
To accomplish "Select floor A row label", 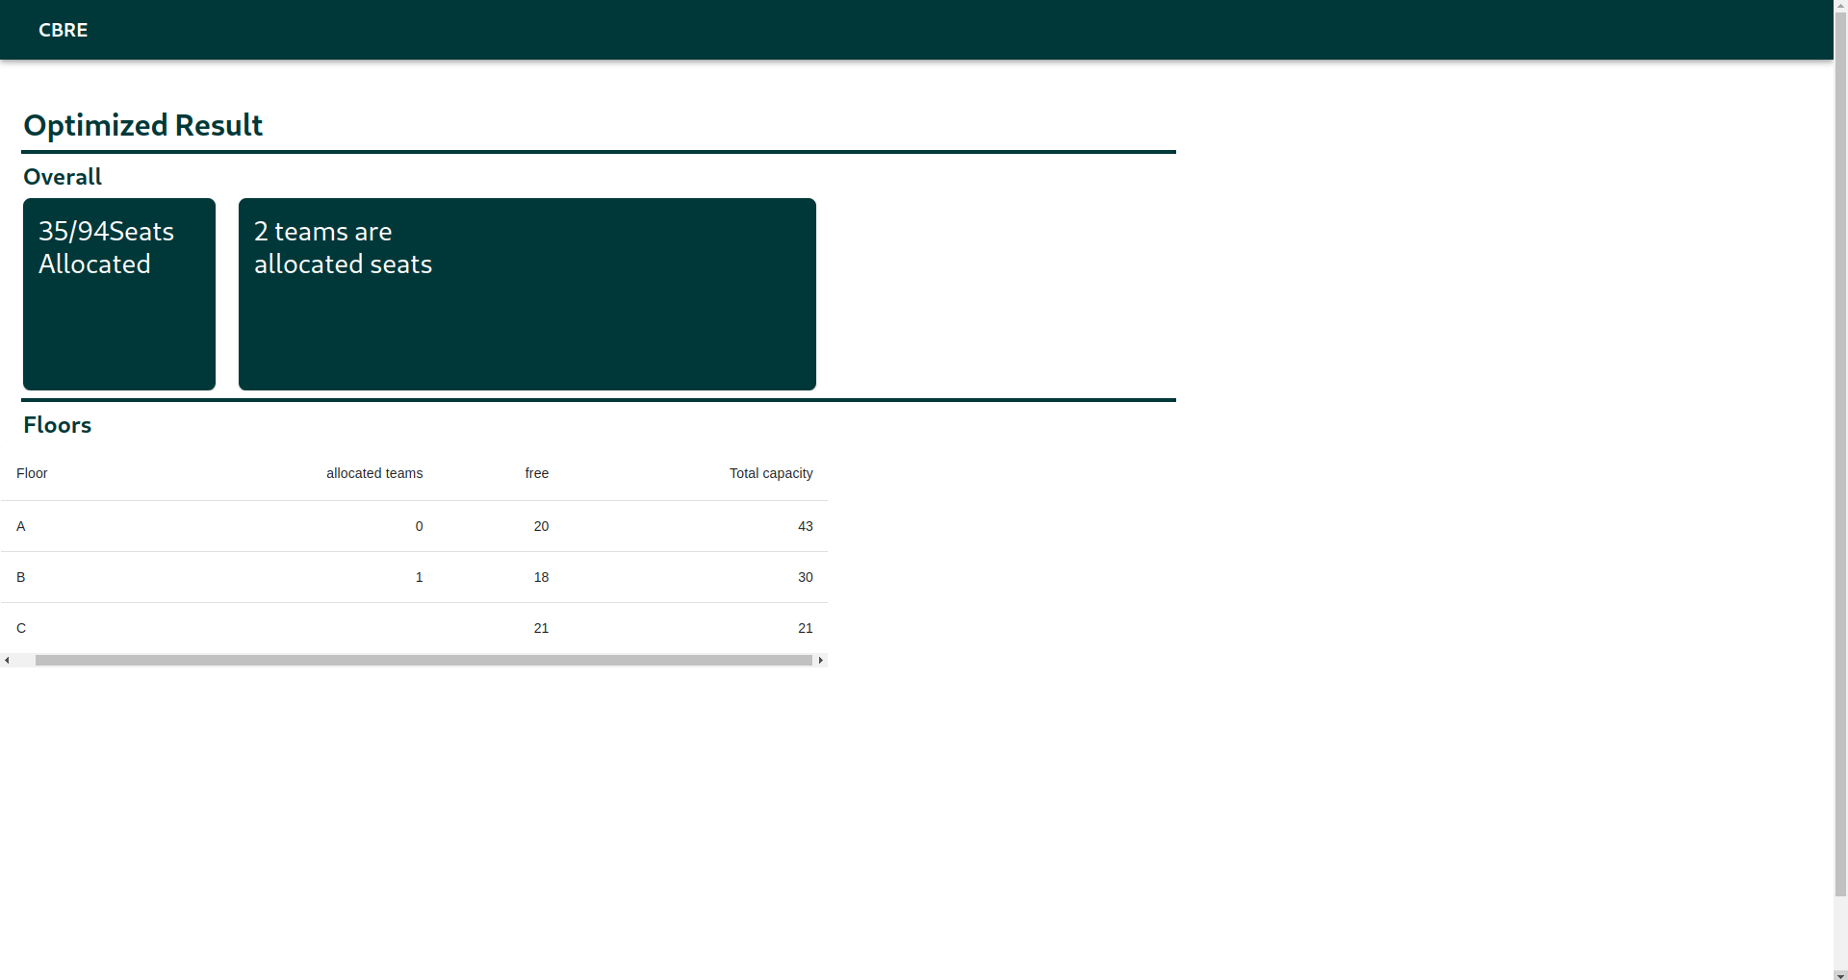I will (21, 526).
